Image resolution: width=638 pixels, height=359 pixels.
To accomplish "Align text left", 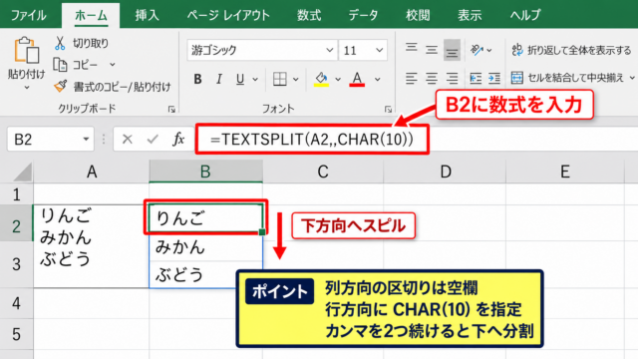I will (412, 78).
